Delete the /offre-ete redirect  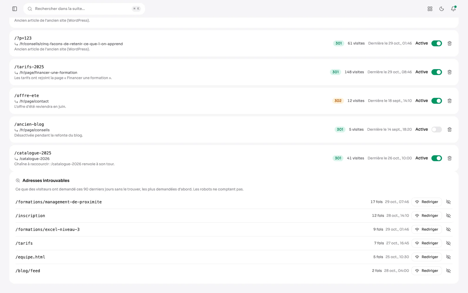(450, 101)
